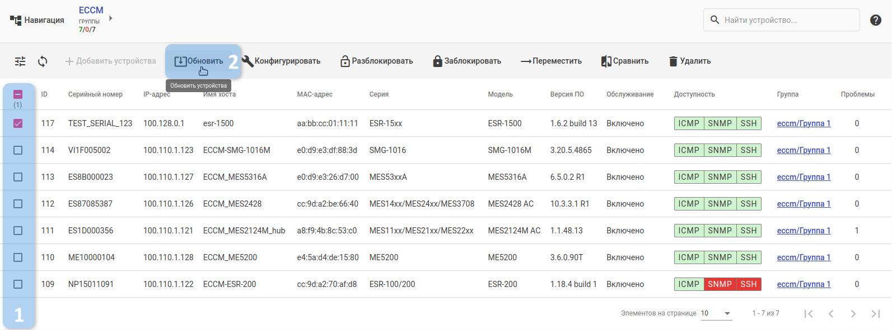This screenshot has height=330, width=892.
Task: Click the Unlock open-padlock icon
Action: click(x=345, y=61)
